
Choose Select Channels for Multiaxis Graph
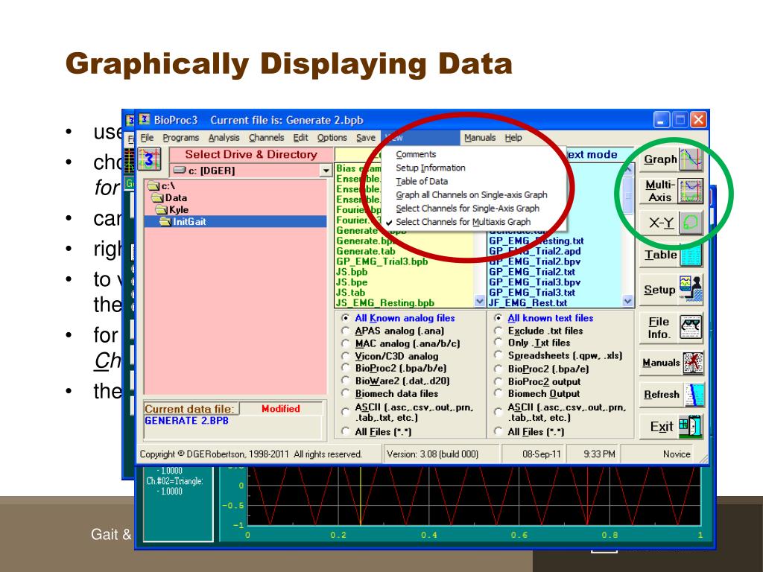[x=463, y=222]
